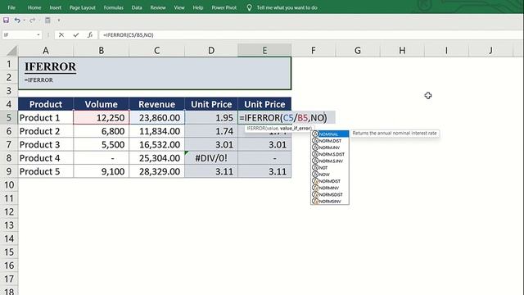This screenshot has height=295, width=524.
Task: Cancel formula entry with the X icon
Action: pos(61,34)
